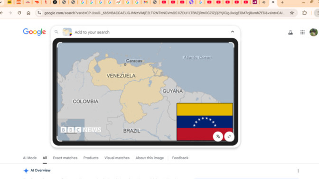The width and height of the screenshot is (319, 179).
Task: Close the current active tab
Action: pos(273,2)
